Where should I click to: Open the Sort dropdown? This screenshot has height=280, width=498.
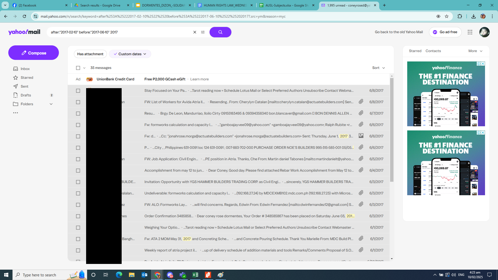pyautogui.click(x=378, y=68)
